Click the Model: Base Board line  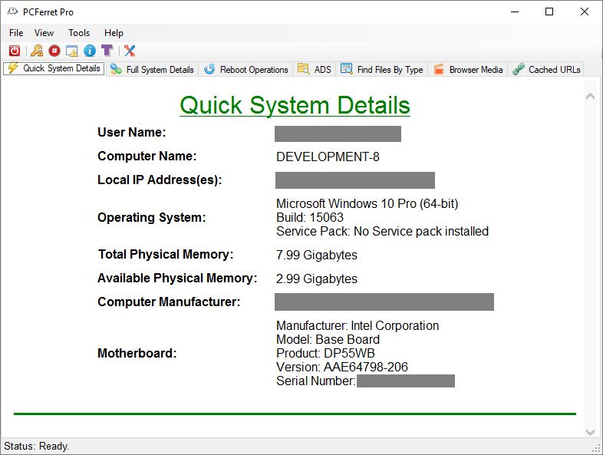coord(328,340)
